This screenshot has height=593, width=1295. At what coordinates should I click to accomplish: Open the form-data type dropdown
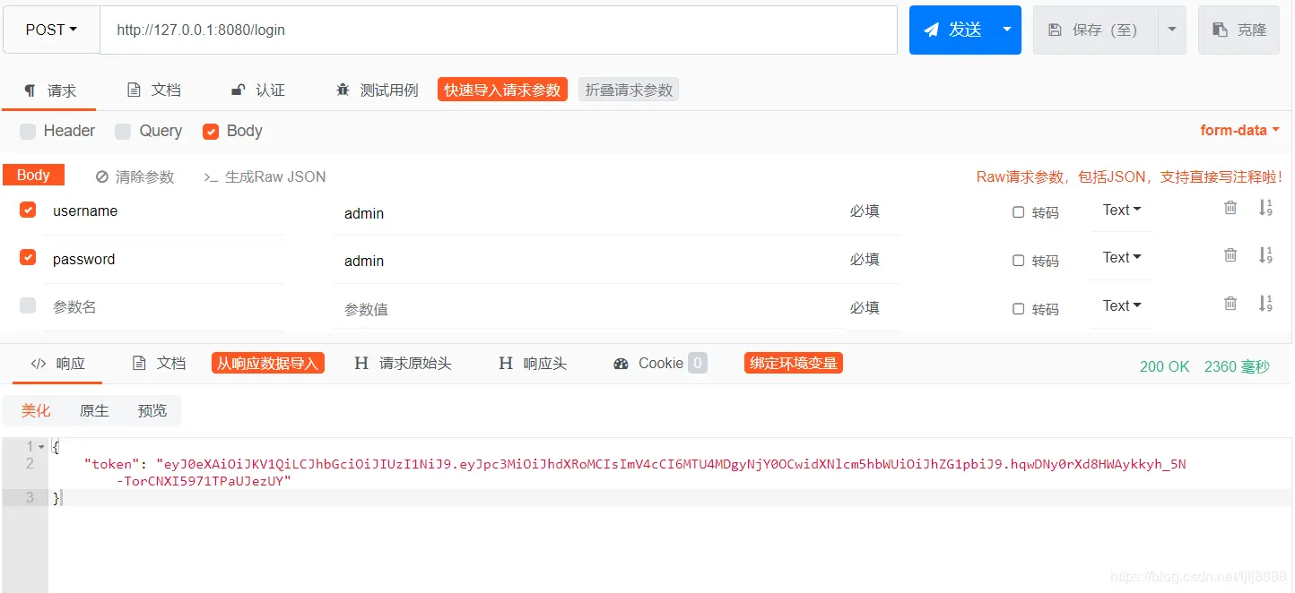pos(1239,130)
